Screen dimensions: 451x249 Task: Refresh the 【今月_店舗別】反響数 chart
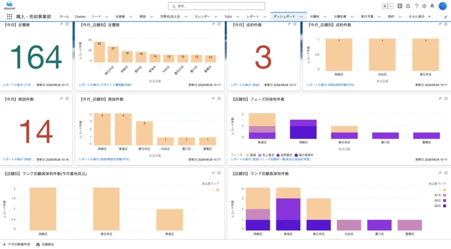click(213, 25)
